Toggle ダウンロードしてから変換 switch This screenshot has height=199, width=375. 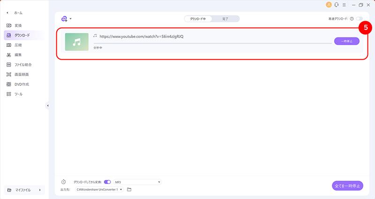[x=107, y=182]
